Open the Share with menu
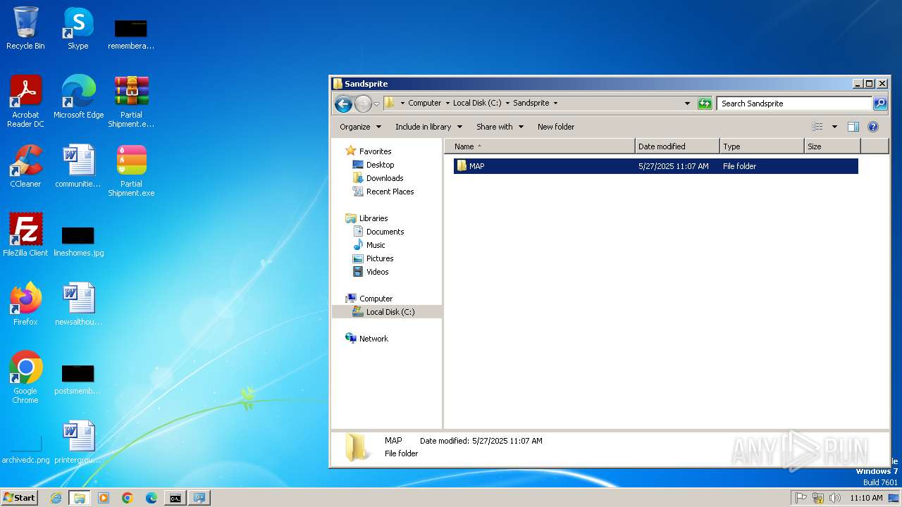The image size is (902, 507). point(500,127)
